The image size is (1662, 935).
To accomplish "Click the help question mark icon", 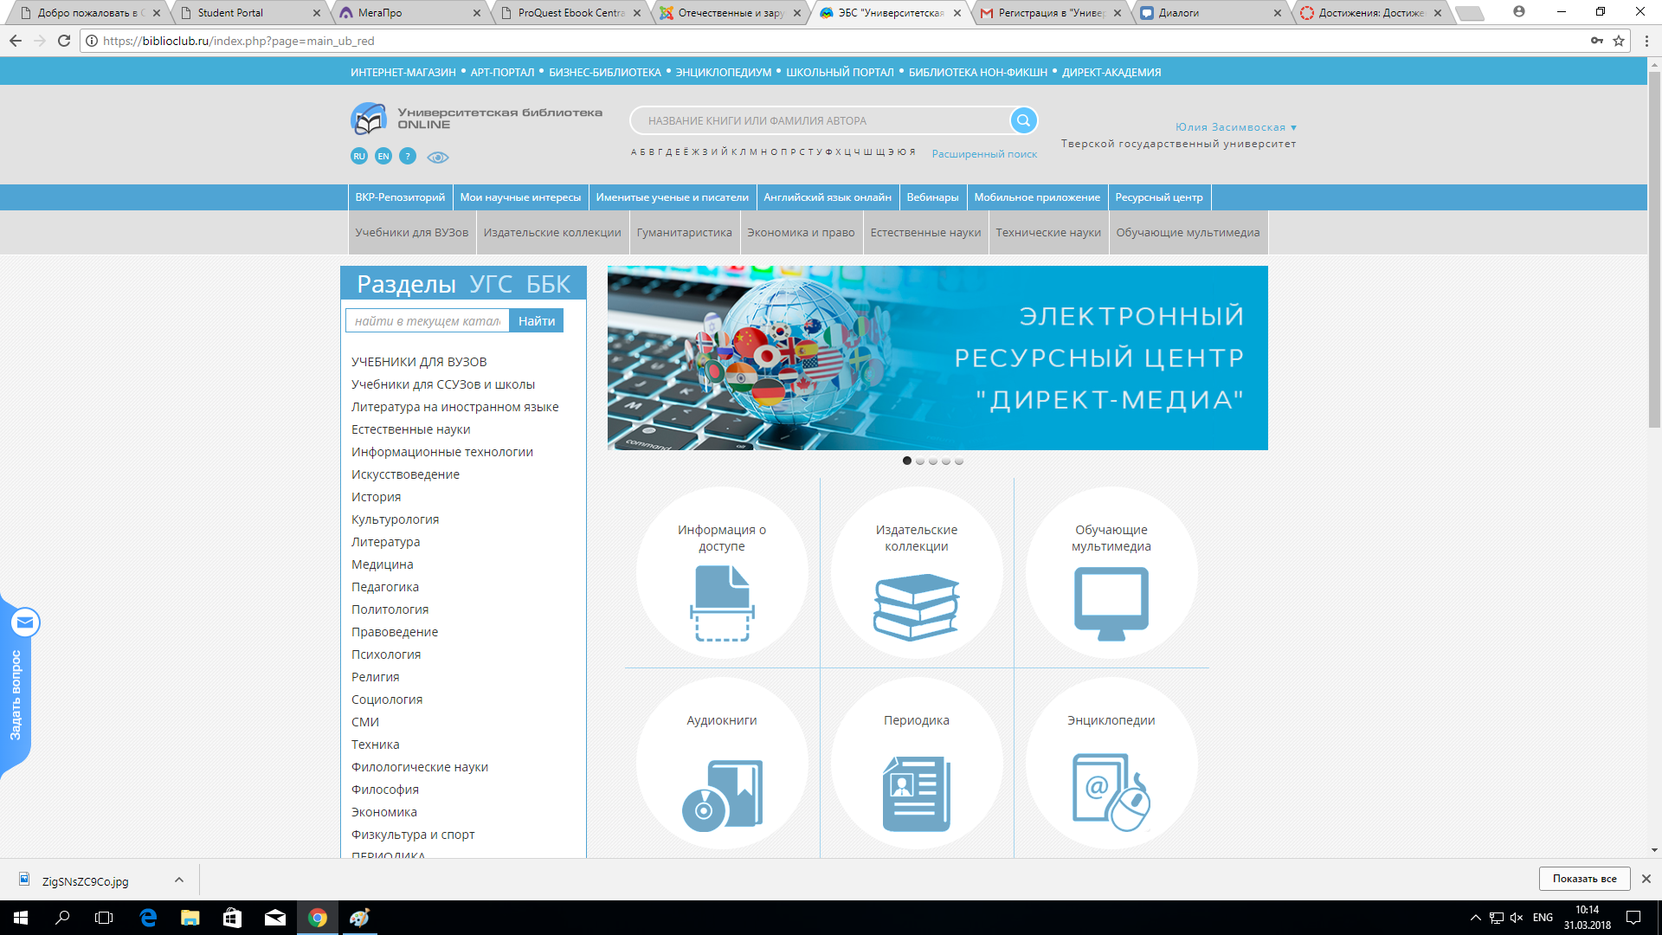I will coord(408,157).
